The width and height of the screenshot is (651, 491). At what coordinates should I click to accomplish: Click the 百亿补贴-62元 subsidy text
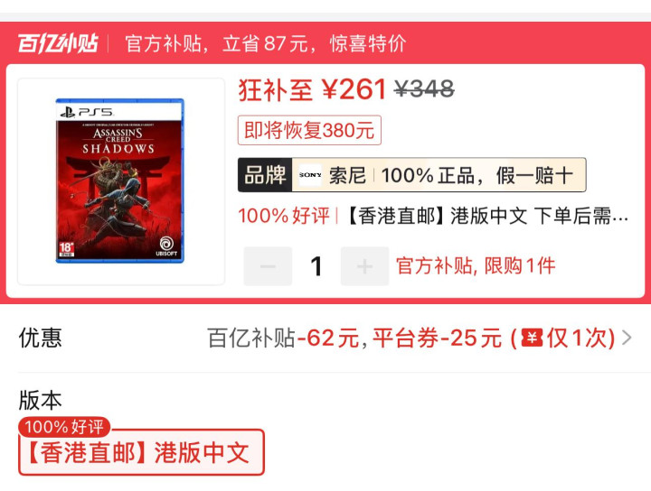(x=283, y=338)
